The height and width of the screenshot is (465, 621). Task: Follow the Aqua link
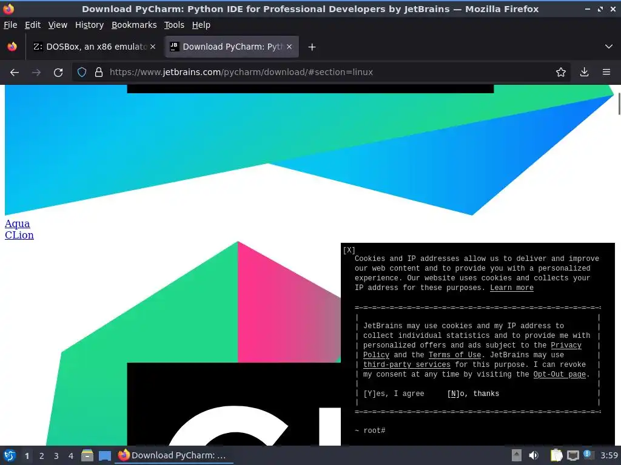point(18,223)
